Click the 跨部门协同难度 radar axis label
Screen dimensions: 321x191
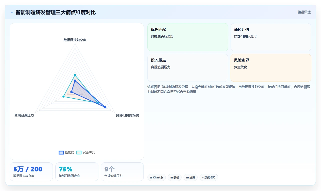click(x=127, y=115)
